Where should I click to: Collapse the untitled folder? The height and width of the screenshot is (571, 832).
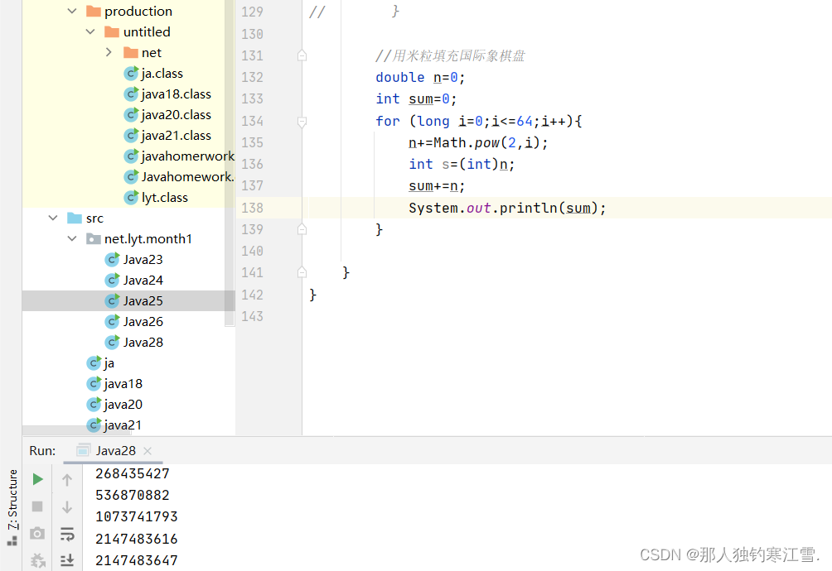click(x=90, y=31)
